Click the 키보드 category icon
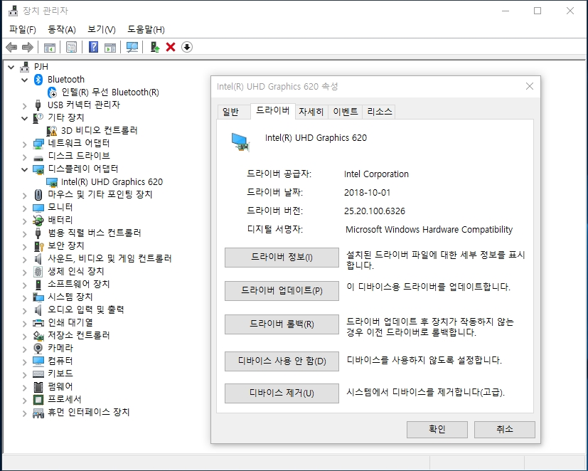588x471 pixels. [x=38, y=374]
